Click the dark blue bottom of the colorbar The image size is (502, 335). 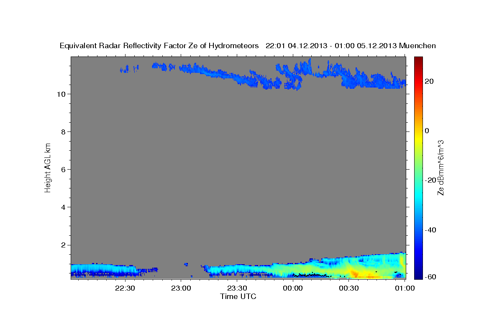pos(418,274)
